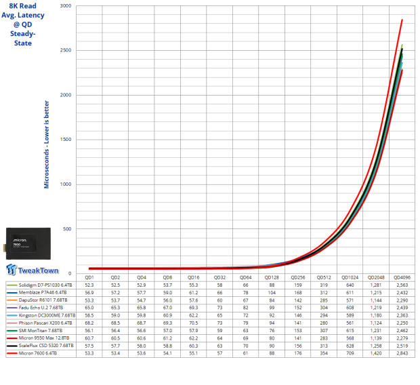
Task: Click the QD64 column header
Action: 246,277
